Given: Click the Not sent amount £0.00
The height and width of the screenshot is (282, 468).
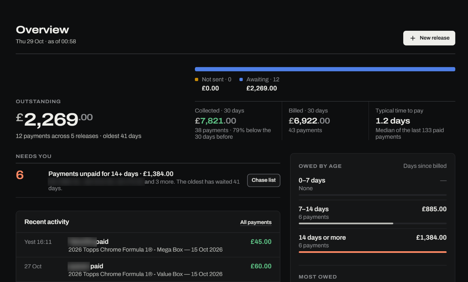Looking at the screenshot, I should 210,88.
